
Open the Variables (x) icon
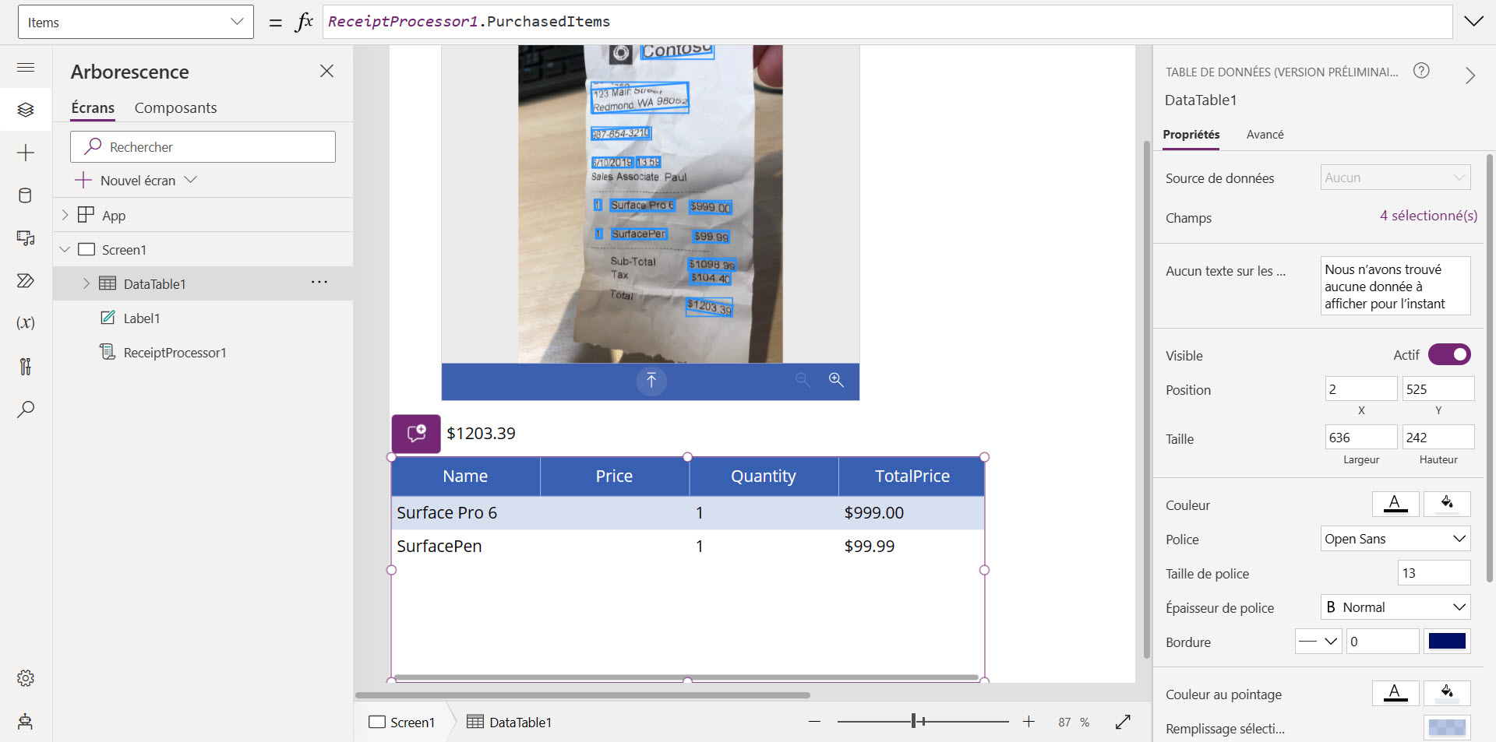click(26, 323)
